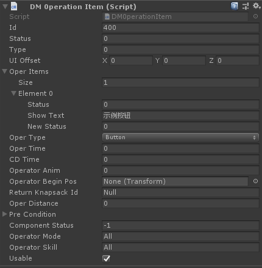
Task: Select the UI Offset X field
Action: pos(131,60)
